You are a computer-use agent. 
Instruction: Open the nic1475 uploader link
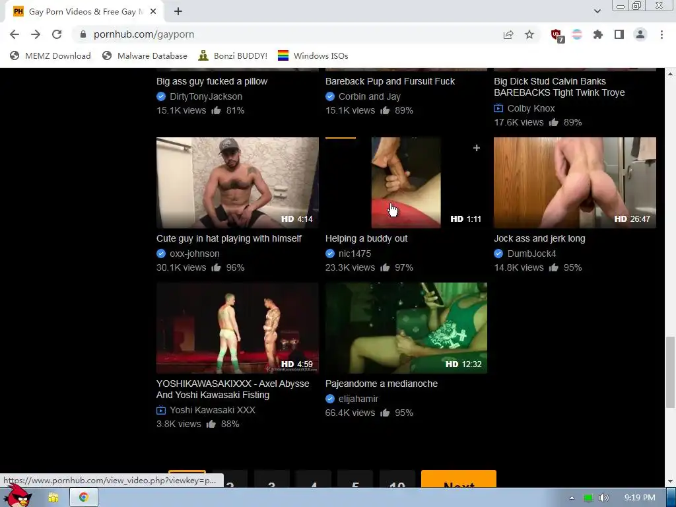[x=355, y=253]
